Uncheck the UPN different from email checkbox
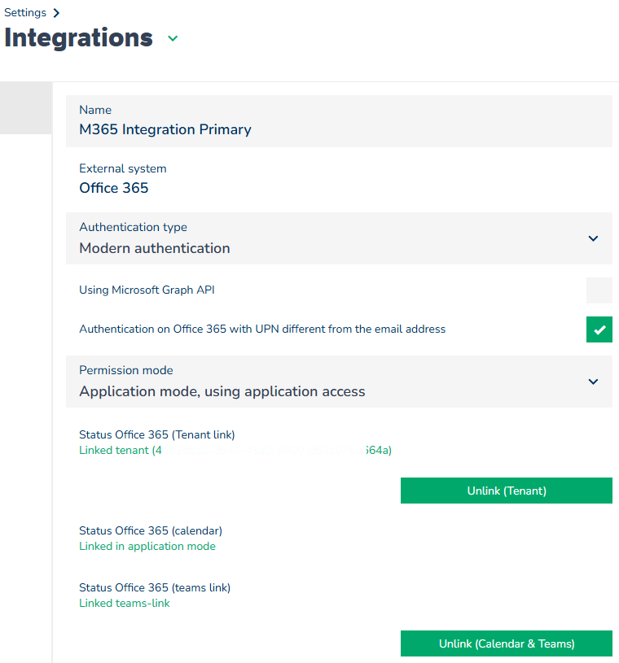Image resolution: width=619 pixels, height=663 pixels. pos(599,329)
